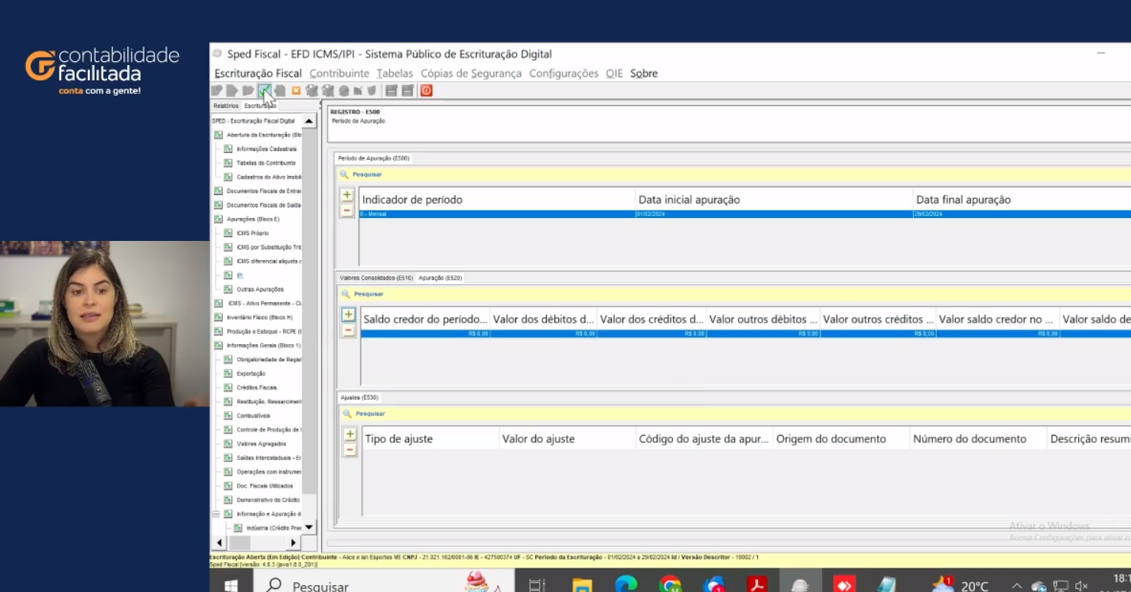Click the orange X toolbar icon
This screenshot has height=592, width=1131.
tap(296, 91)
